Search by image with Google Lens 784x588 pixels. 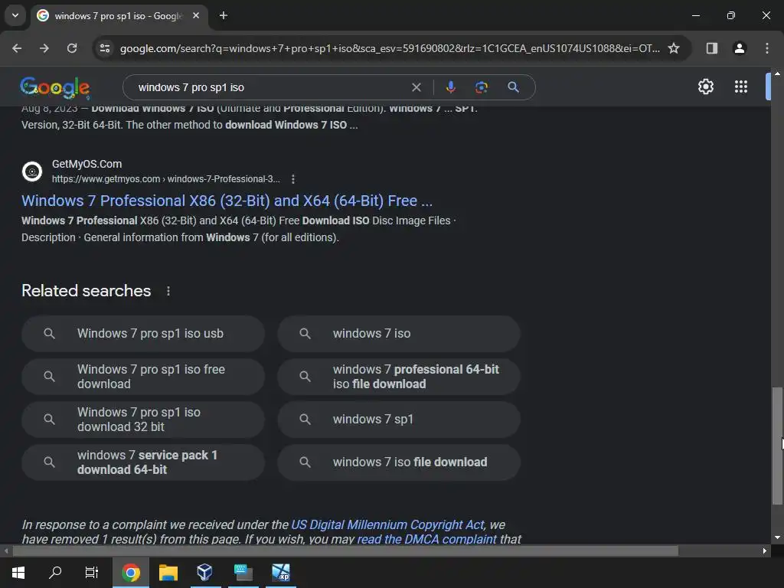(481, 87)
